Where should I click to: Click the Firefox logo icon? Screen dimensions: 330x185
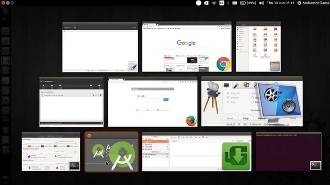[x=191, y=121]
